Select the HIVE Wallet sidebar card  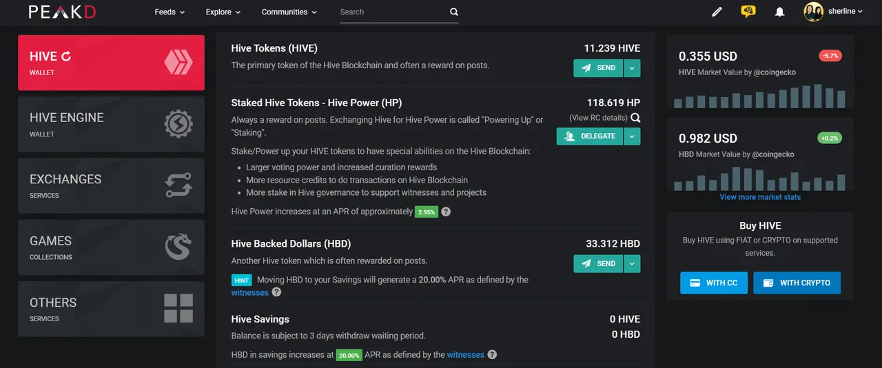tap(111, 63)
